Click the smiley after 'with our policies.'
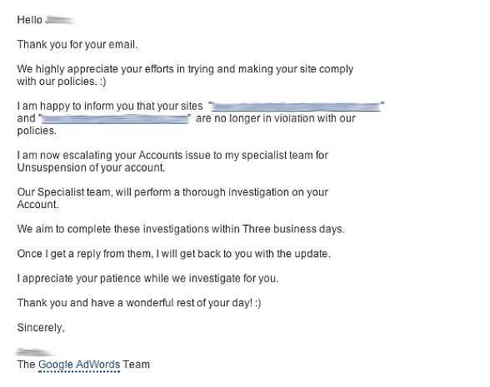The width and height of the screenshot is (490, 387). (x=103, y=82)
